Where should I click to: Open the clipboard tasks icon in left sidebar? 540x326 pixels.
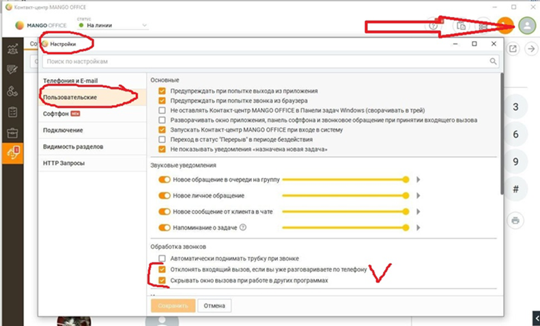click(12, 111)
